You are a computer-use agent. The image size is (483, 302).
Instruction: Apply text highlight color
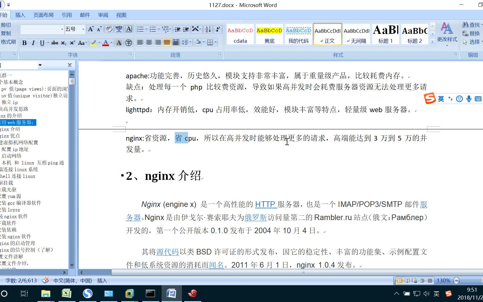[x=94, y=43]
